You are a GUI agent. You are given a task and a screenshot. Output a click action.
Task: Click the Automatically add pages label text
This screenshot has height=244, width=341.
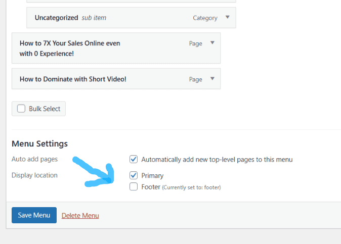[217, 160]
